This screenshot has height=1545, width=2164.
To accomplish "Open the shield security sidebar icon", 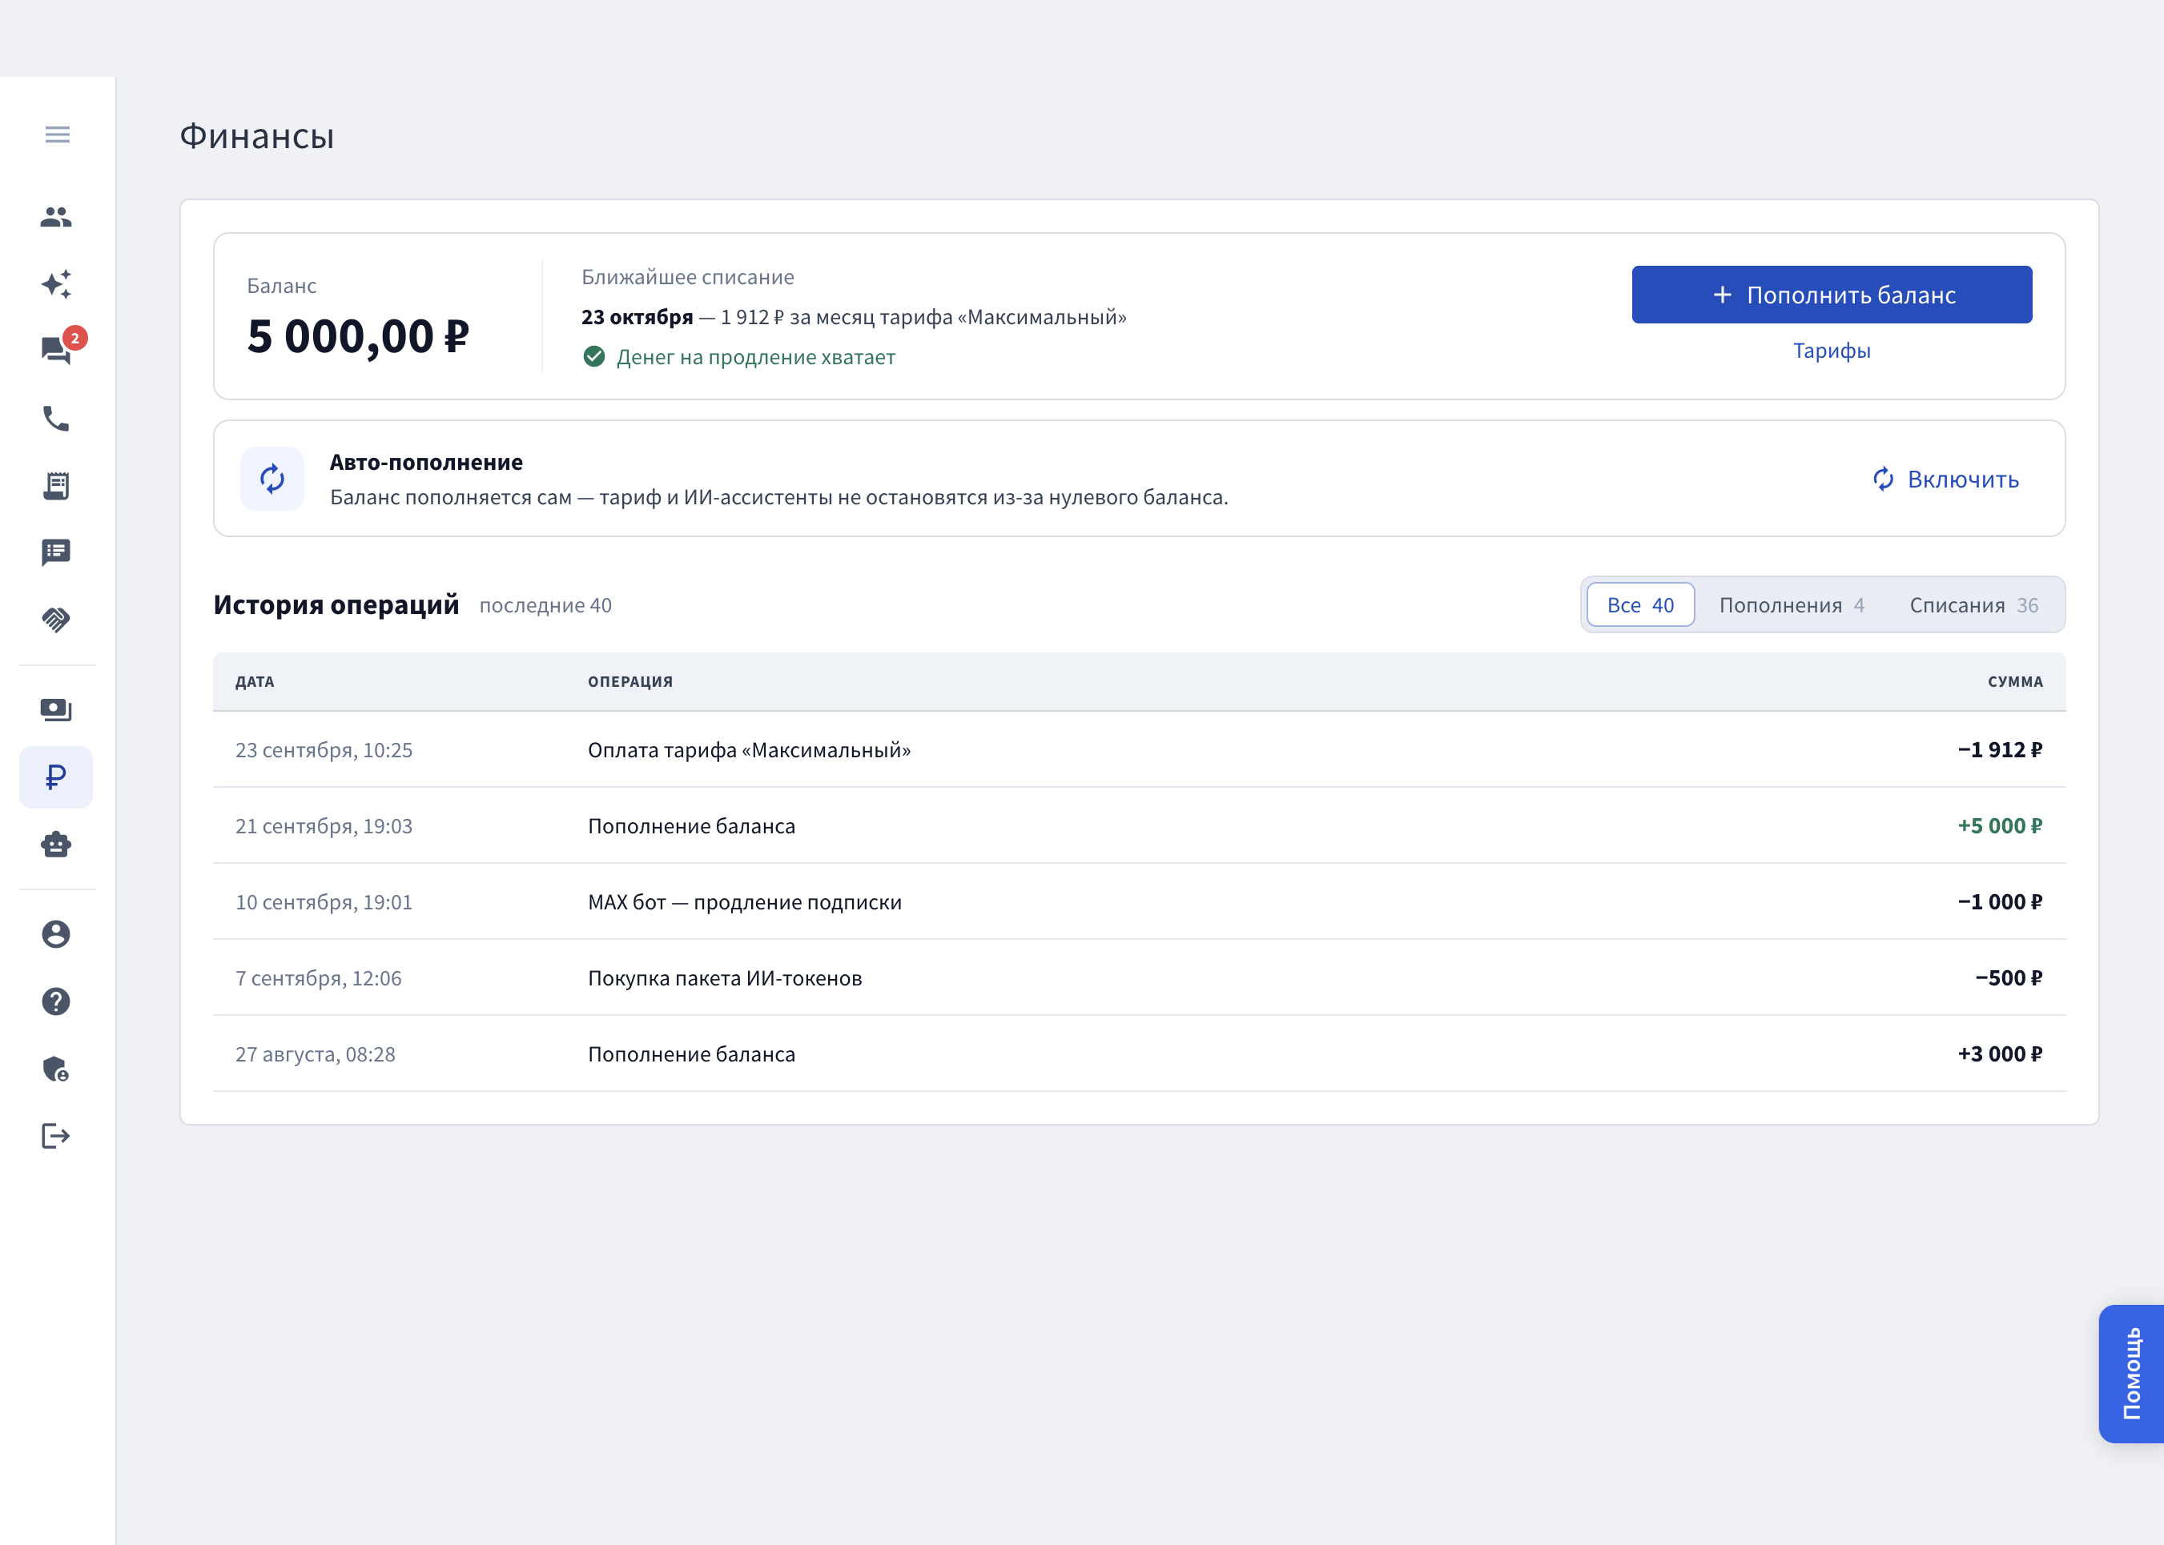I will pyautogui.click(x=56, y=1069).
